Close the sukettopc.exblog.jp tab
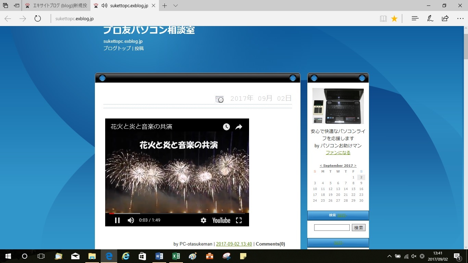The width and height of the screenshot is (468, 263). (153, 5)
